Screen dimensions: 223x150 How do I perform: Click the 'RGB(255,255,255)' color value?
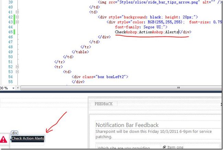click(165, 22)
